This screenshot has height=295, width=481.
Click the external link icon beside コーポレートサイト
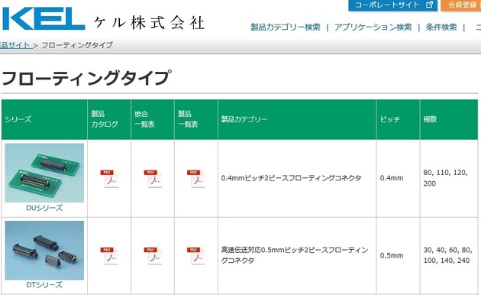coord(429,5)
